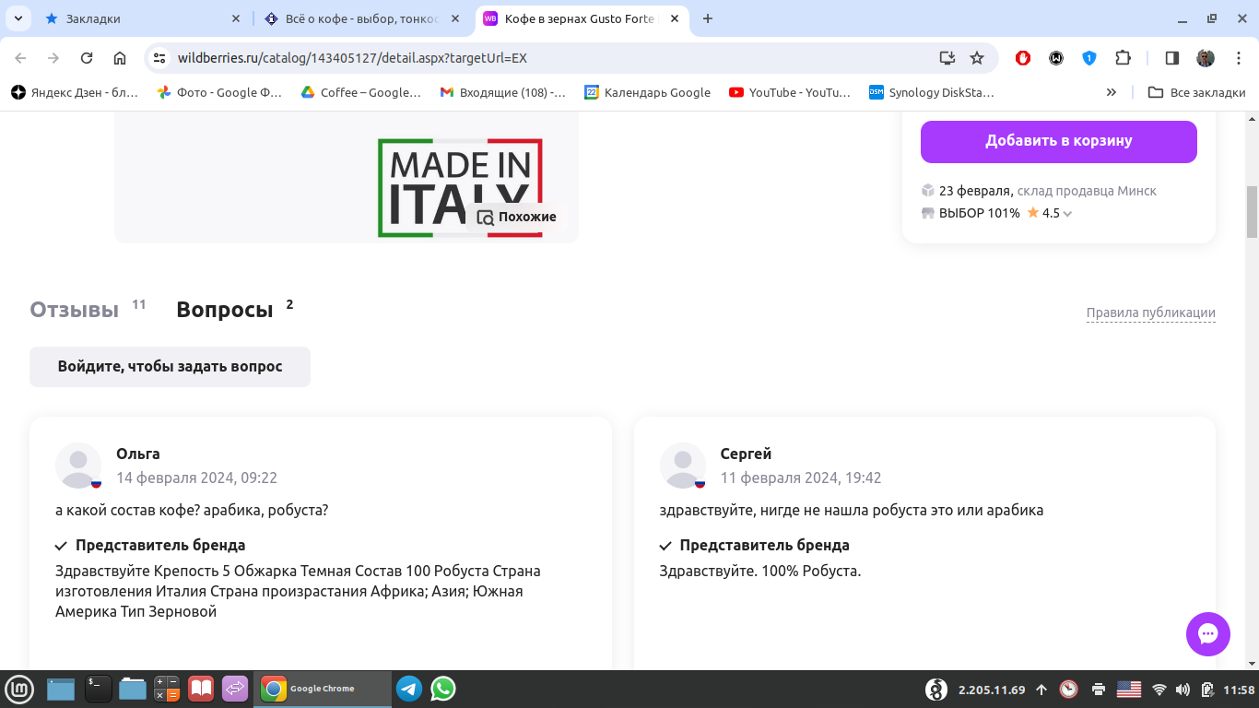Launch the terminal from the taskbar
Screen dimensions: 1259x708
tap(99, 689)
